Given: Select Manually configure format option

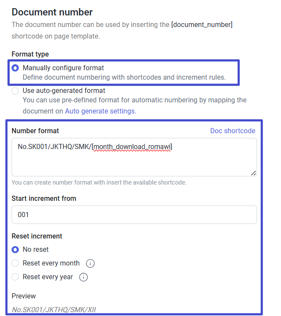Looking at the screenshot, I should 15,68.
